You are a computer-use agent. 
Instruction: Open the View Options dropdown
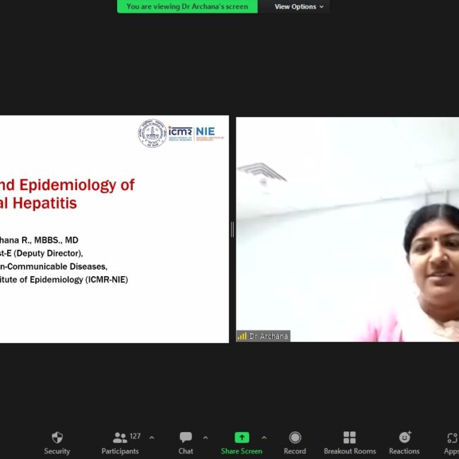(x=299, y=6)
